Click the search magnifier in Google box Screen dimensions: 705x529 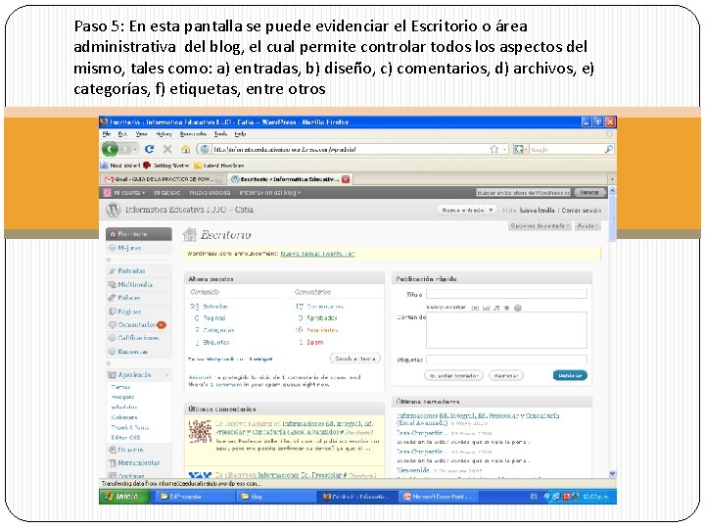click(609, 149)
